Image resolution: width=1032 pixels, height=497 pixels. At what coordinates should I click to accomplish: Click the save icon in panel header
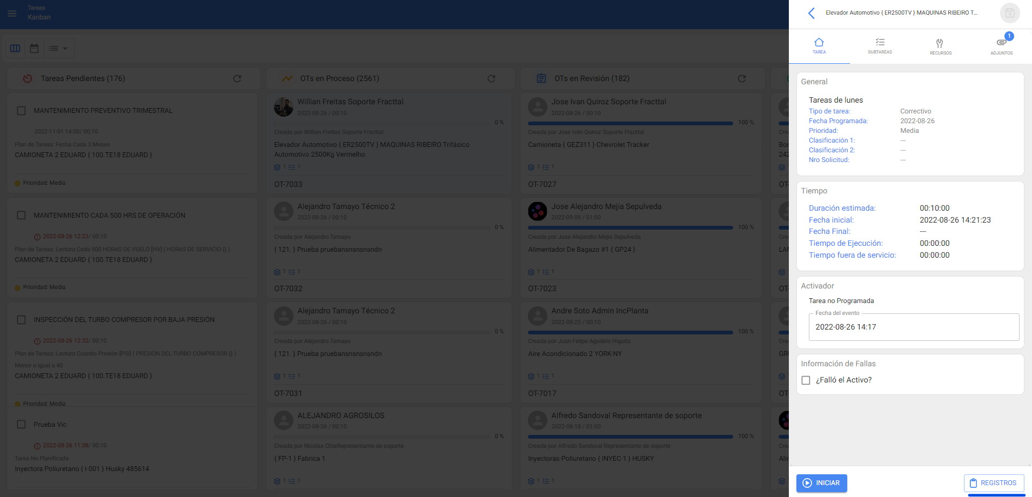pyautogui.click(x=1009, y=13)
